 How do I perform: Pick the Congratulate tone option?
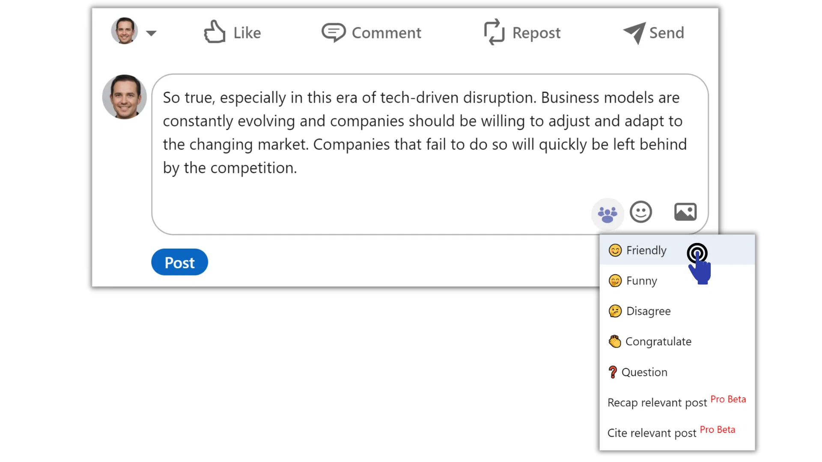point(658,342)
